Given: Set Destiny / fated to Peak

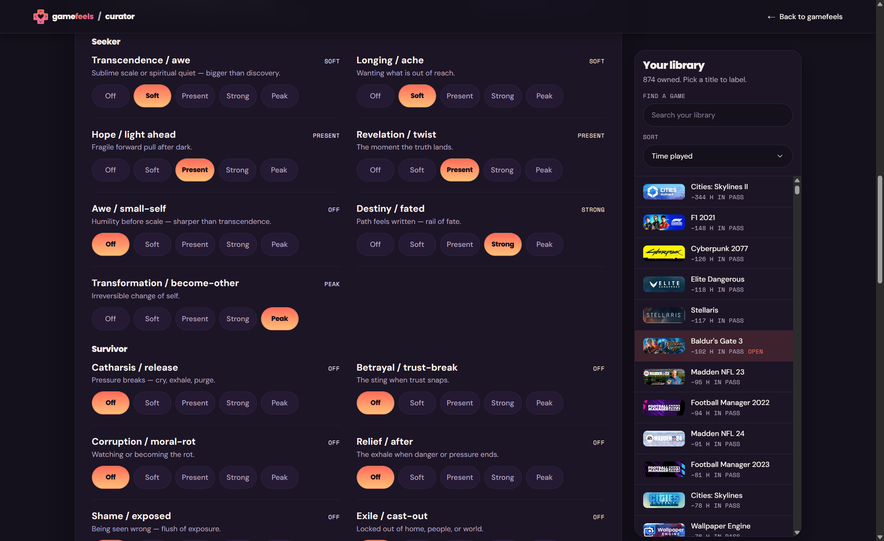Looking at the screenshot, I should point(544,244).
